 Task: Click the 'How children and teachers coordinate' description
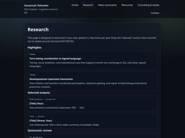[x=88, y=85]
